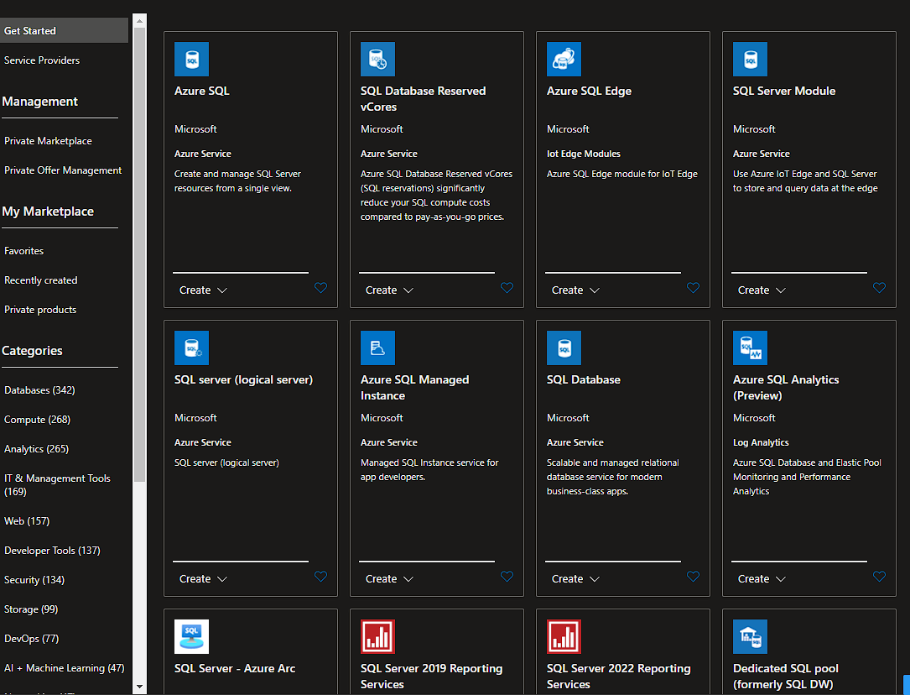Open Service Providers in the sidebar
910x695 pixels.
(x=42, y=60)
